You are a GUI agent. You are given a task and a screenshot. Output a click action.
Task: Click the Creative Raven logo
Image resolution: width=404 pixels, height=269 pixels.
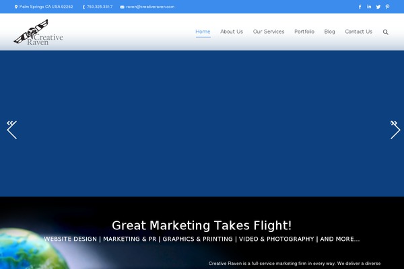click(x=38, y=32)
